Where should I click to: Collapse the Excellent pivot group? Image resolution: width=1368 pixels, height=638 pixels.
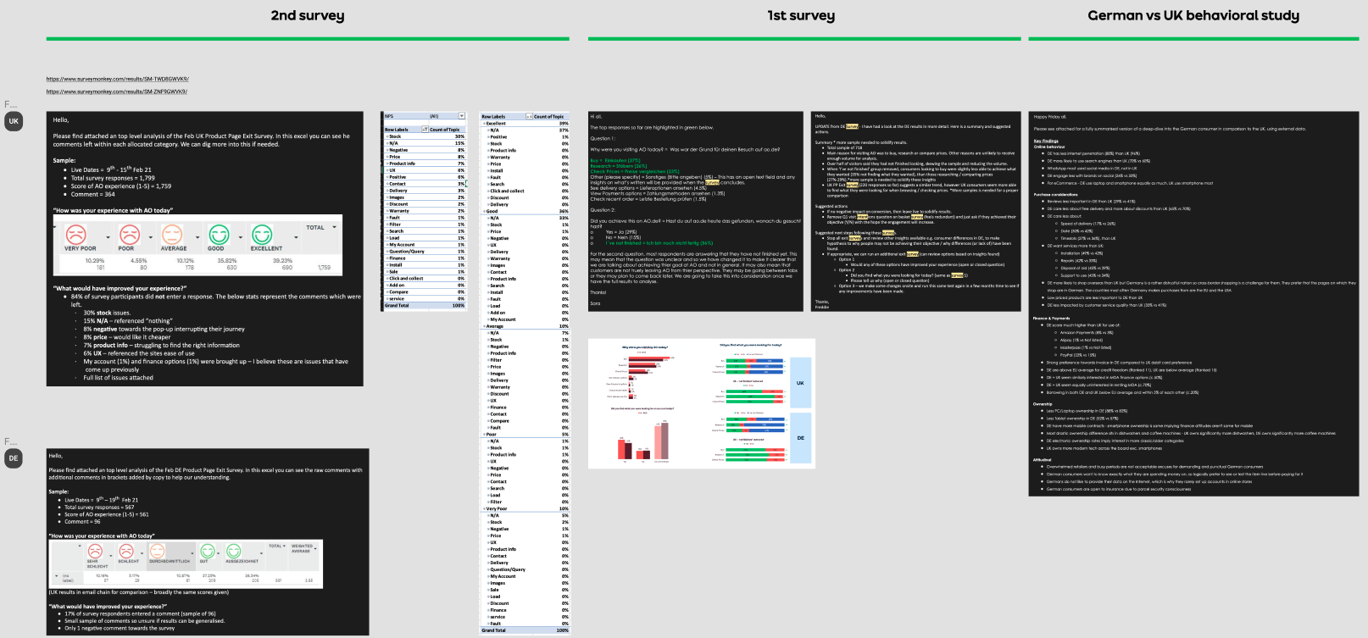click(483, 124)
